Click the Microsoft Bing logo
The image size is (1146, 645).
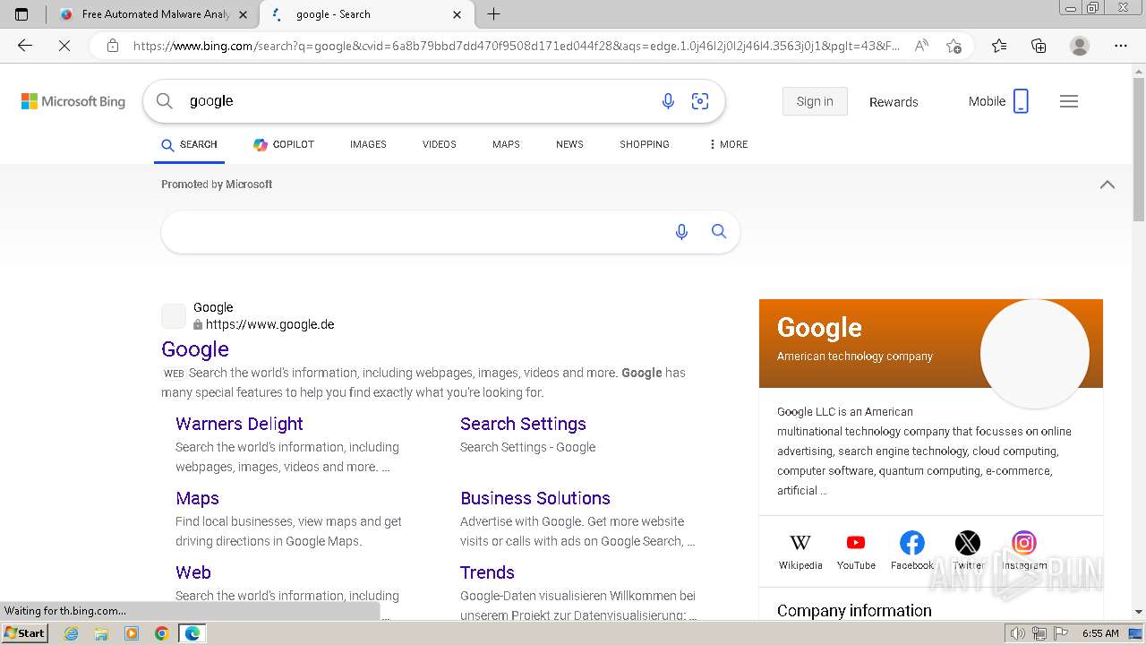[73, 101]
